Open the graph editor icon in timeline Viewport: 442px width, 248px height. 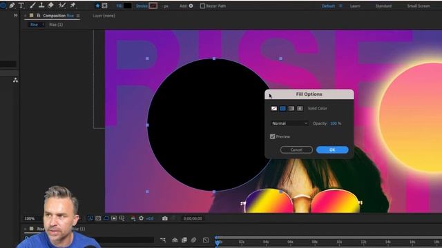[206, 240]
